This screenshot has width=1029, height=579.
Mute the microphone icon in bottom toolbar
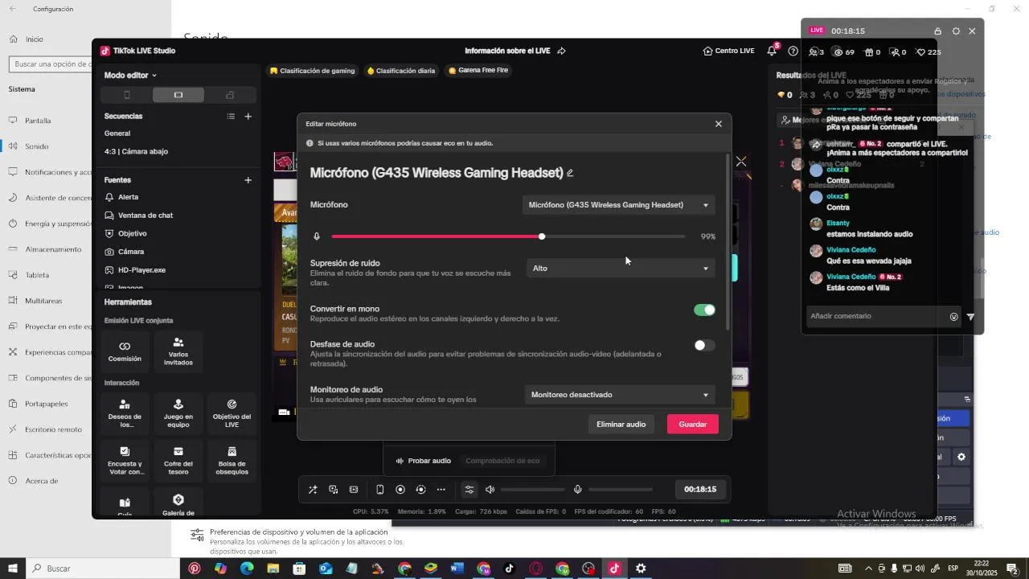pos(577,490)
